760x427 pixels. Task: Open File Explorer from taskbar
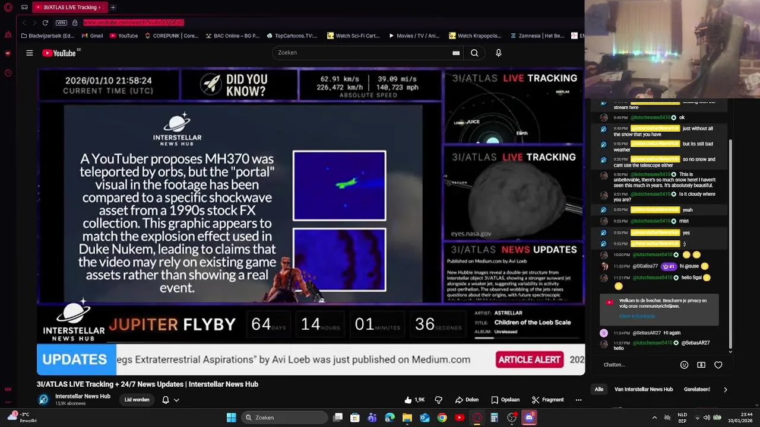pyautogui.click(x=407, y=418)
